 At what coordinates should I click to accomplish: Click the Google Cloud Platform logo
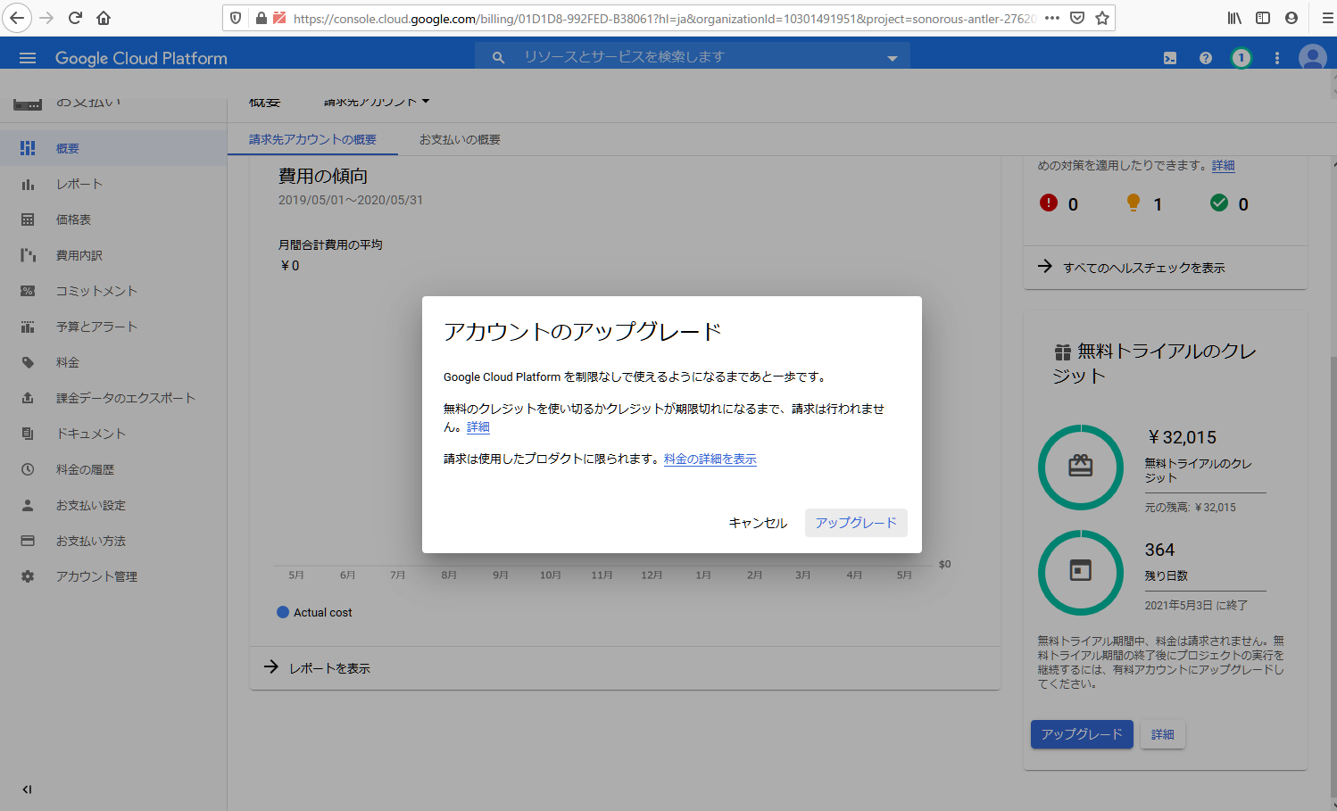click(x=141, y=58)
